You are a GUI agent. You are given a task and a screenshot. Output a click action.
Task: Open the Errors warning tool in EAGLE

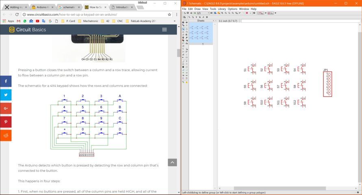tap(186, 82)
